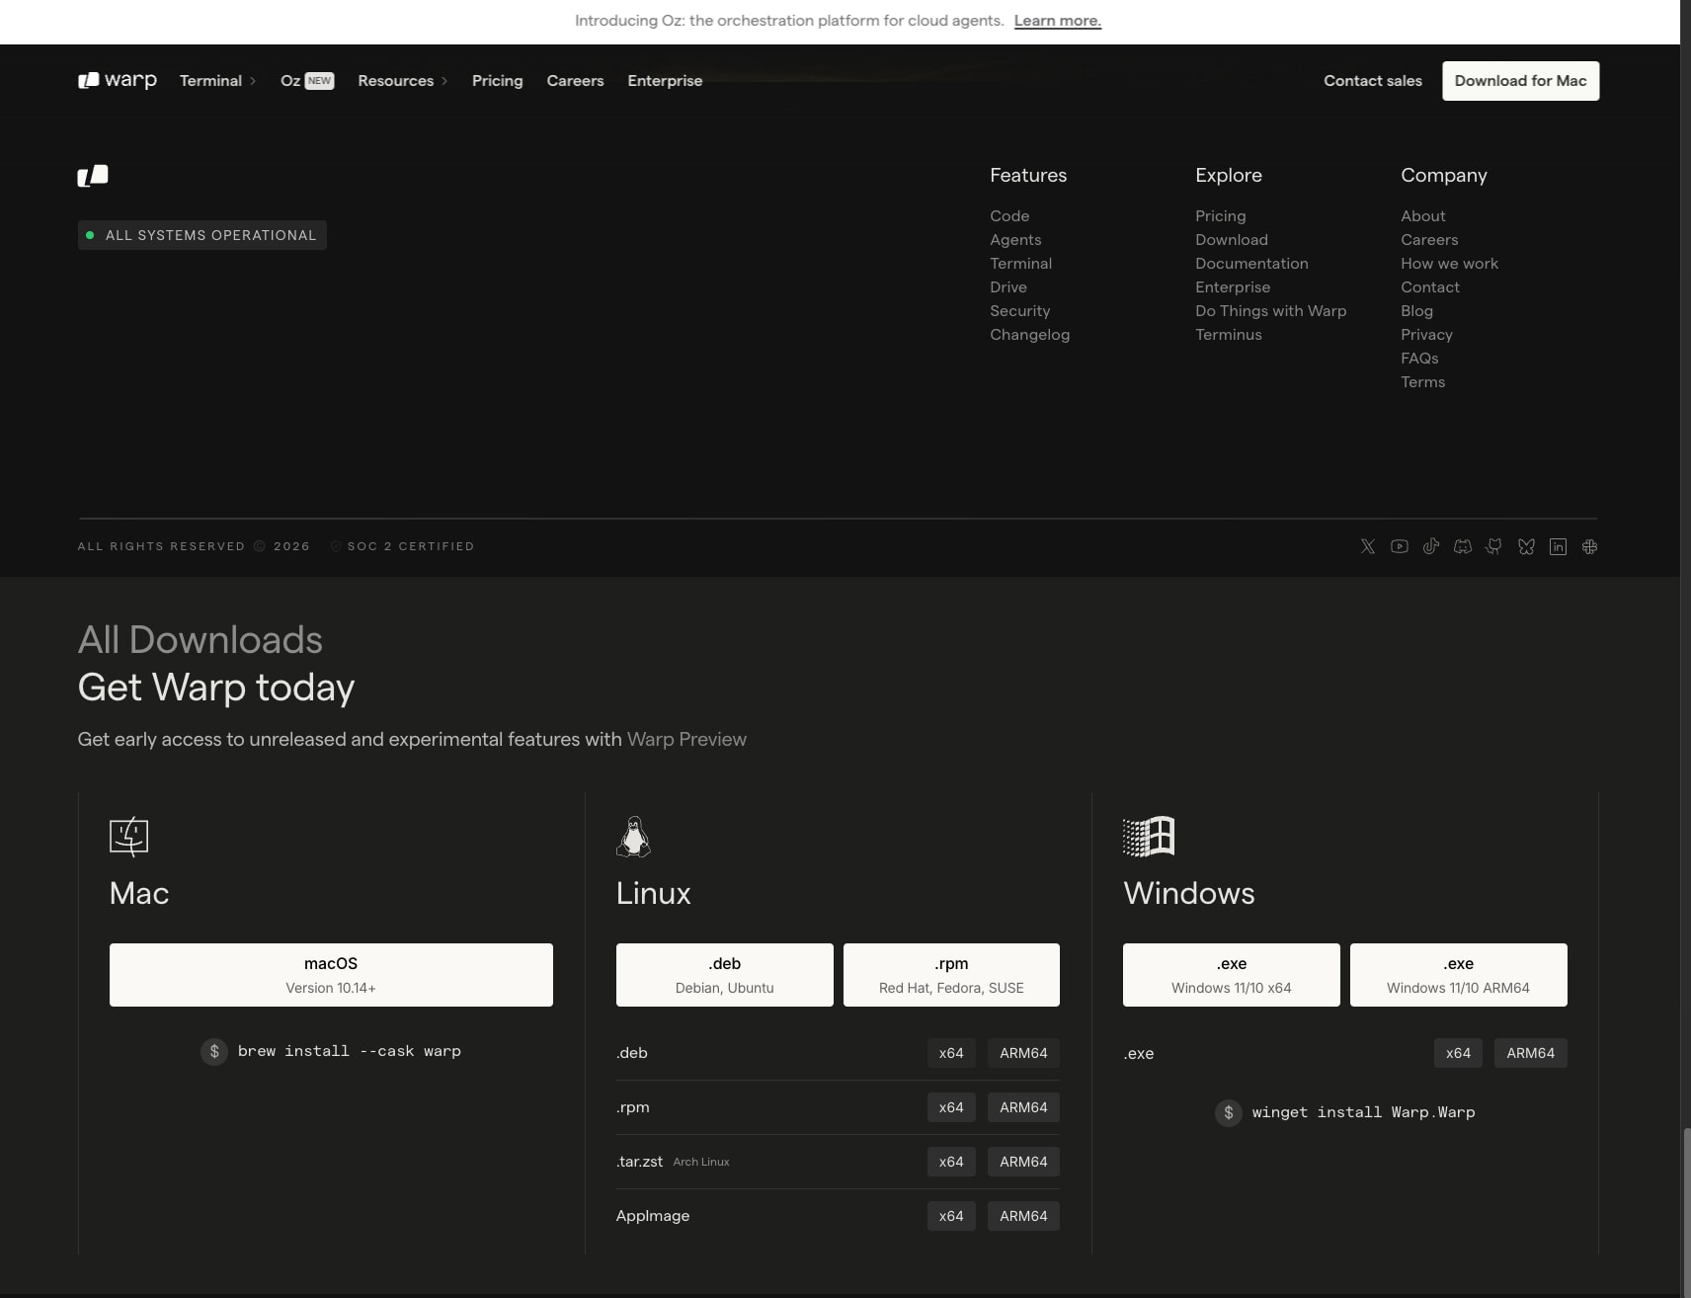
Task: Open the Download link under Explore
Action: click(1232, 240)
